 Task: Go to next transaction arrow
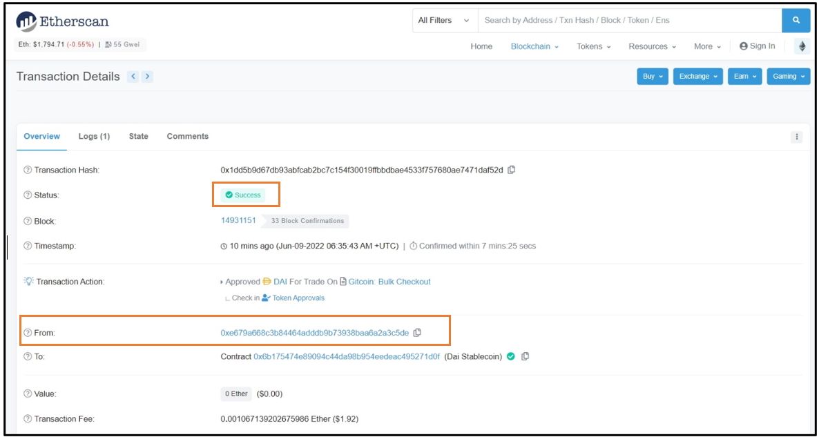pyautogui.click(x=147, y=77)
